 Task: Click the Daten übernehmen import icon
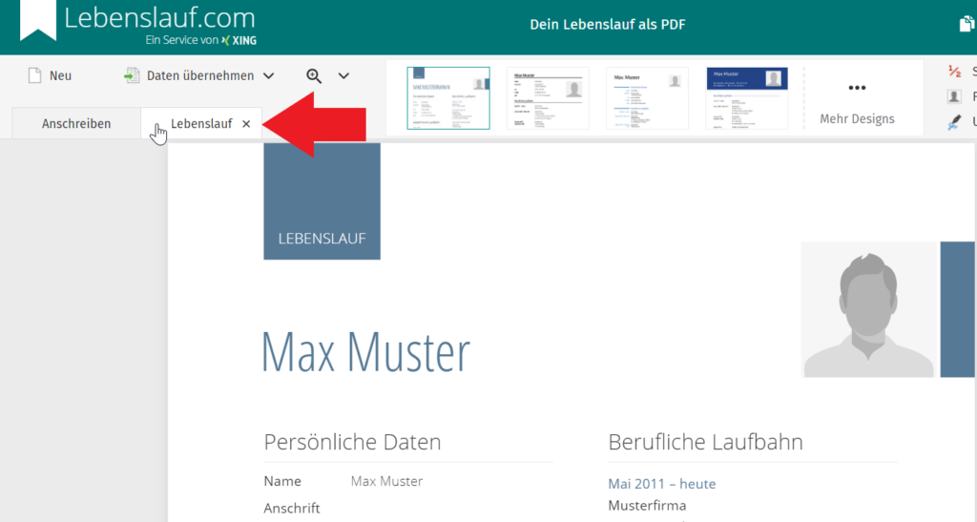132,75
